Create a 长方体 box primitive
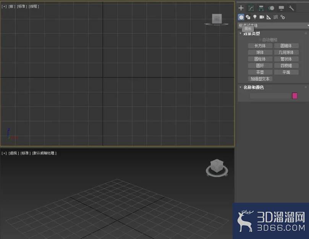Screen dimensions: 309x239 pos(260,46)
